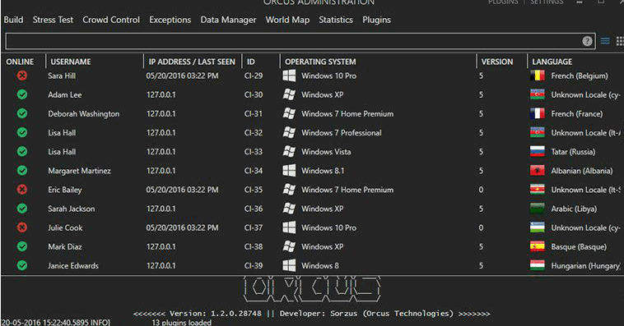Image resolution: width=624 pixels, height=326 pixels.
Task: Sort by ID column header
Action: (251, 62)
